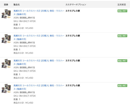Image resolution: width=130 pixels, height=107 pixels.
Task: Open first order row product link
Action: pyautogui.click(x=39, y=12)
